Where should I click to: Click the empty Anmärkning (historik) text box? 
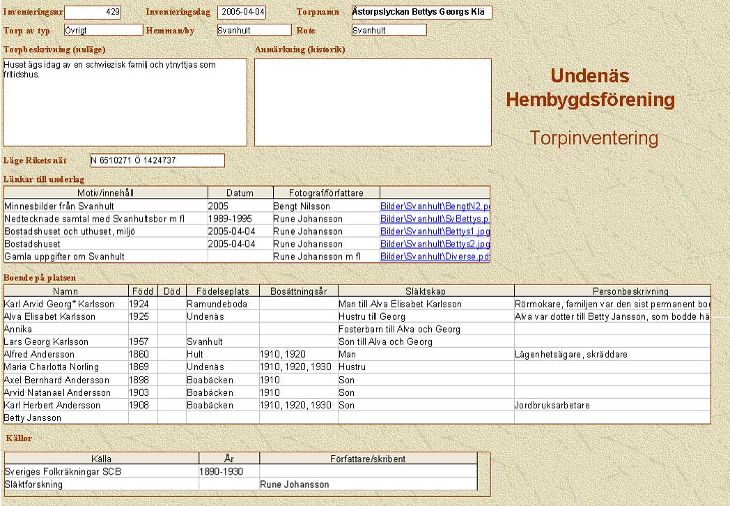(373, 102)
